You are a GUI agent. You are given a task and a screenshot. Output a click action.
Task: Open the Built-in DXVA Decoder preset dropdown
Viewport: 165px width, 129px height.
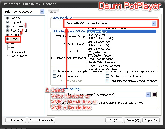[42, 12]
